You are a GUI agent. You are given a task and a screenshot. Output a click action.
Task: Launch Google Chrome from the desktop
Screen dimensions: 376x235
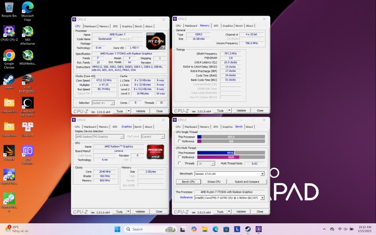click(x=9, y=59)
